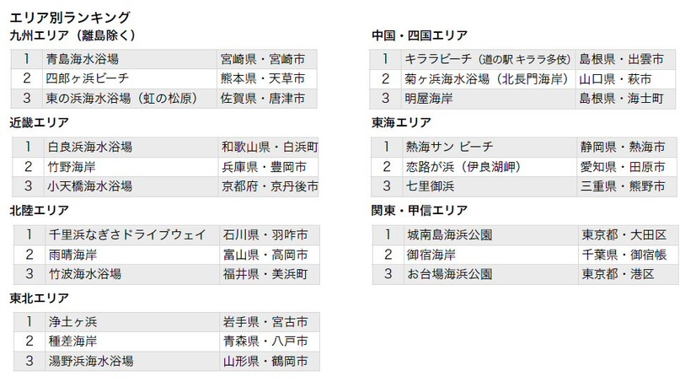Click 山口県・萩市 location link
696x387 pixels.
[x=615, y=79]
